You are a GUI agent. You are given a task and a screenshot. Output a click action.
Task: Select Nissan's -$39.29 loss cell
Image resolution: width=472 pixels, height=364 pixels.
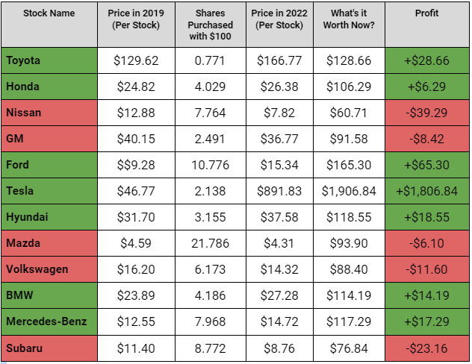[x=426, y=113]
